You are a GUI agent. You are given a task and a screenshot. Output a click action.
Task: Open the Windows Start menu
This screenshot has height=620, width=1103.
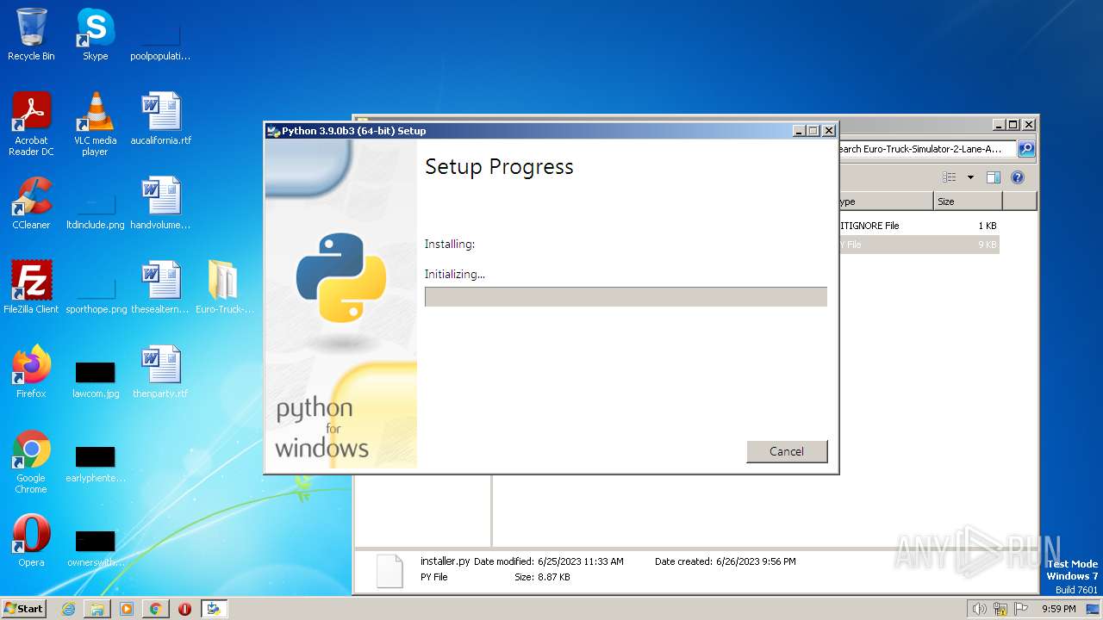point(24,609)
